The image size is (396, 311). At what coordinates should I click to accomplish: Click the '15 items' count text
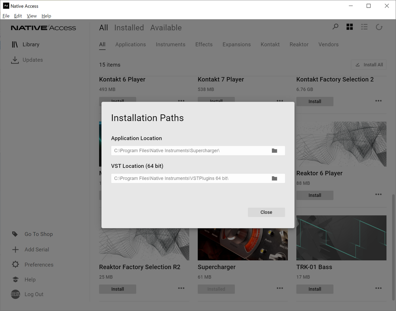[x=110, y=65]
